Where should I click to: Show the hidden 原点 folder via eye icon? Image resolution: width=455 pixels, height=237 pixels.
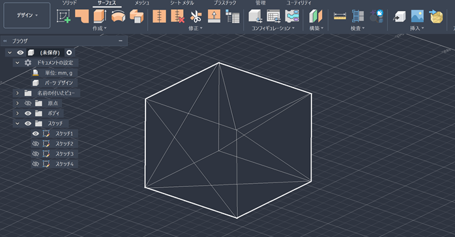(28, 103)
